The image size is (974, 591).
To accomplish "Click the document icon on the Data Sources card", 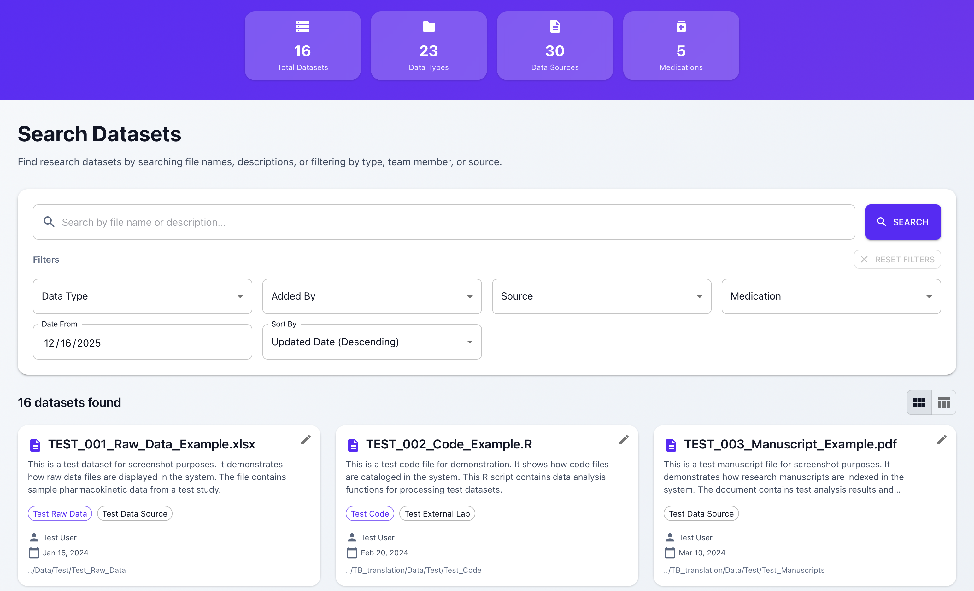I will click(x=554, y=26).
